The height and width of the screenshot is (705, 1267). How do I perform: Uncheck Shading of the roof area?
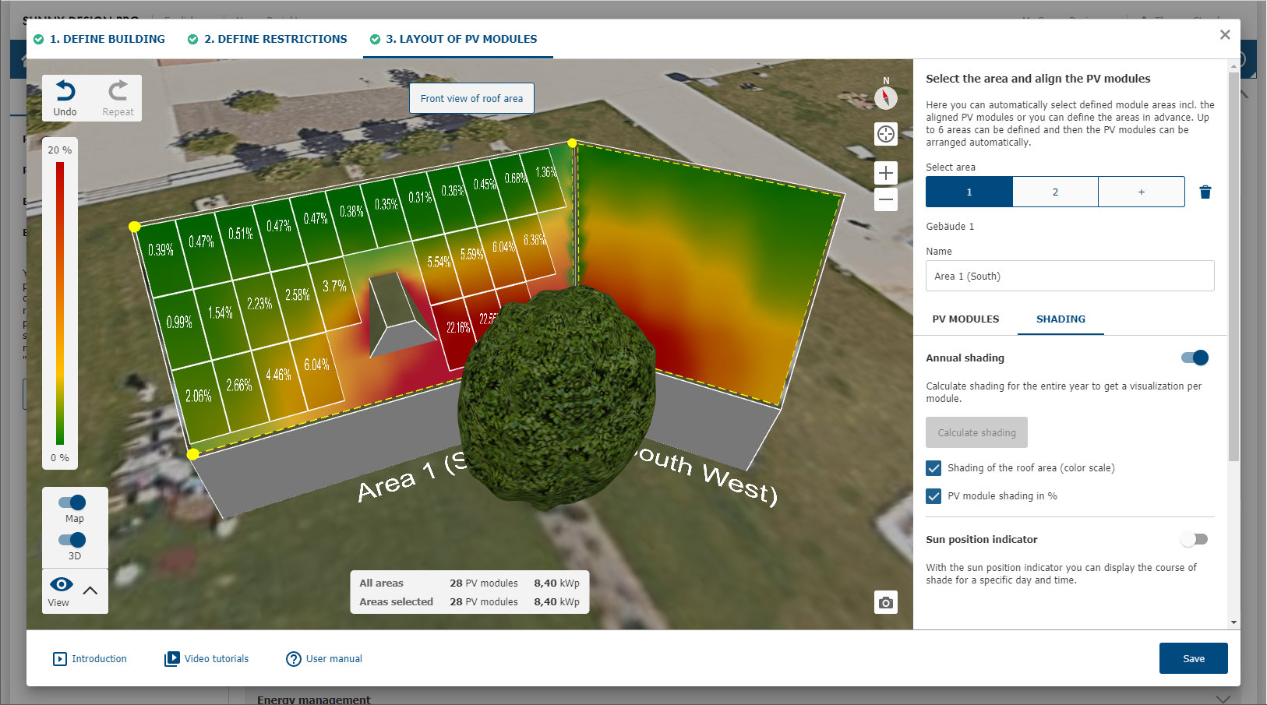(x=933, y=468)
